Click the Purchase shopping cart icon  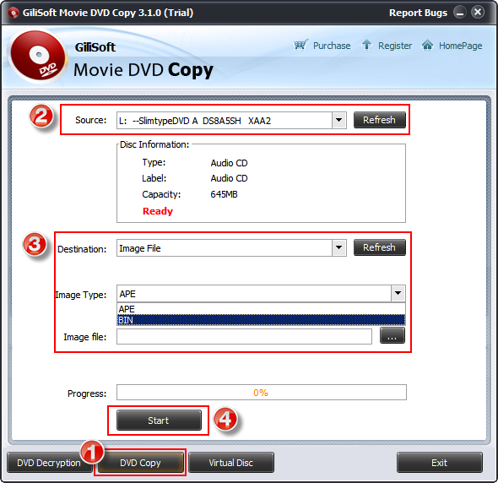click(300, 45)
